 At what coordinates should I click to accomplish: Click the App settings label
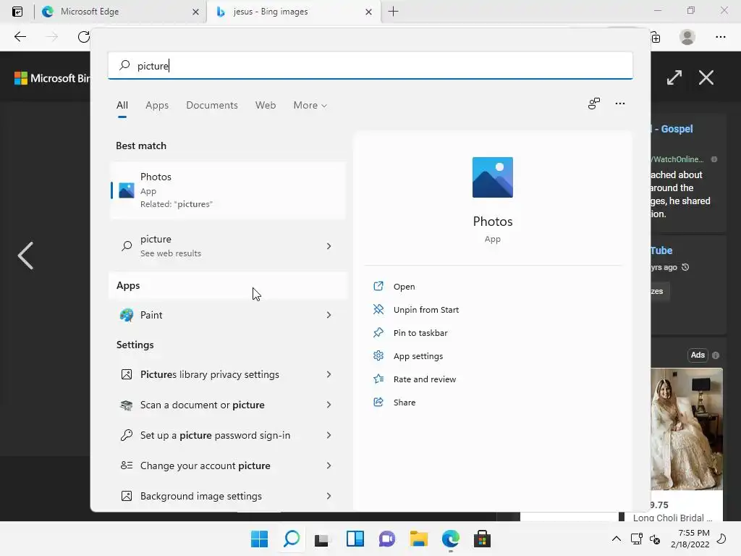[418, 356]
